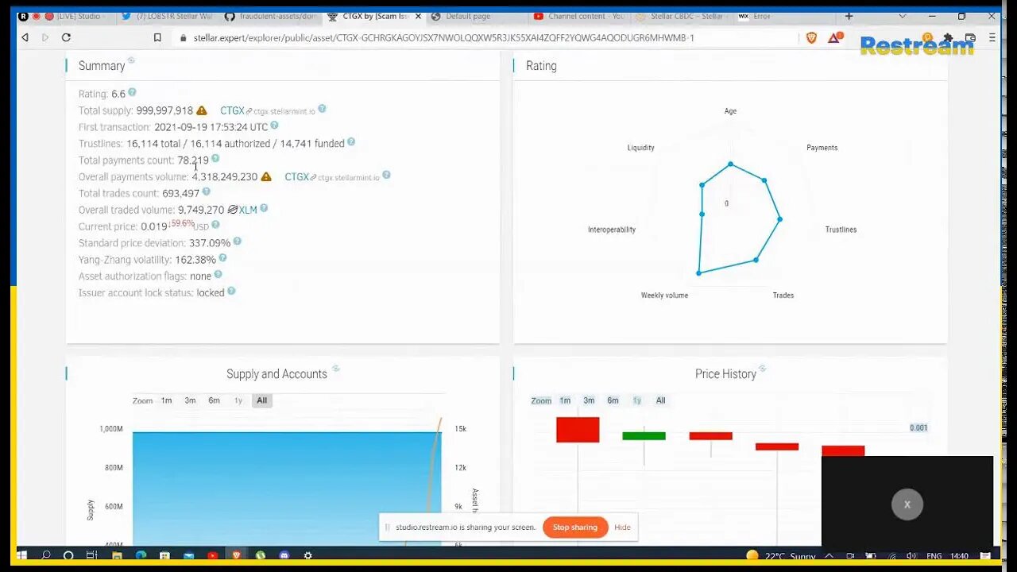Open Brave Rewards triangle icon

[835, 37]
